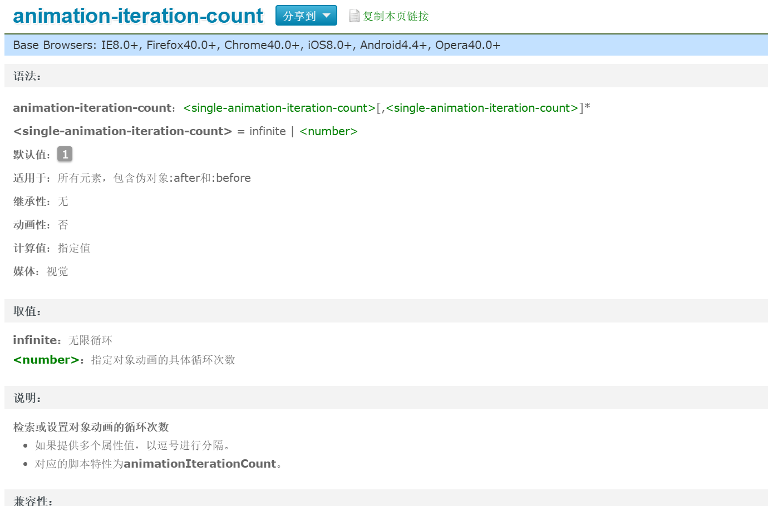Click the 适用于 applies-to description line

pyautogui.click(x=132, y=178)
